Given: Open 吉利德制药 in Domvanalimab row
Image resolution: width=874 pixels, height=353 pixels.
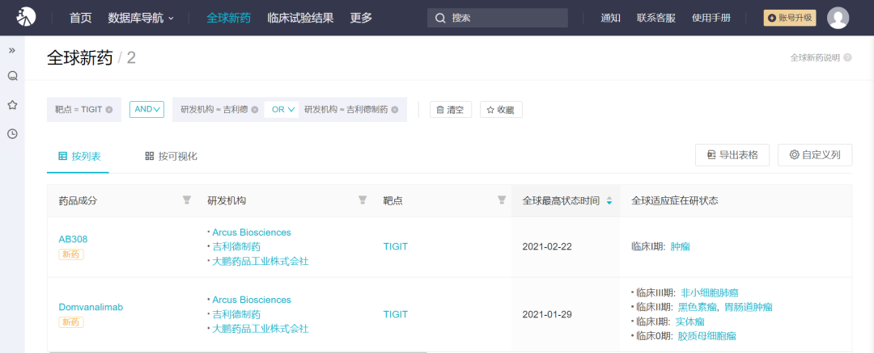Looking at the screenshot, I should click(x=236, y=314).
